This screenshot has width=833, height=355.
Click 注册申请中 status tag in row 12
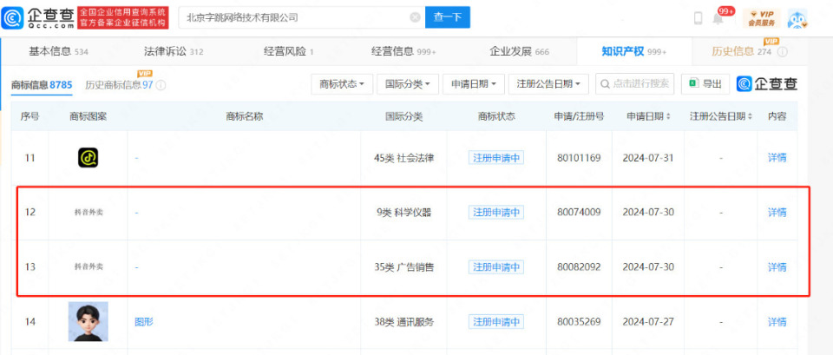496,213
